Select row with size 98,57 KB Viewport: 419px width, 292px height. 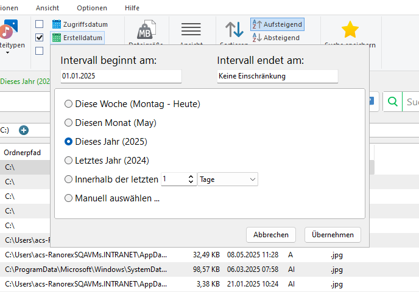(x=209, y=269)
